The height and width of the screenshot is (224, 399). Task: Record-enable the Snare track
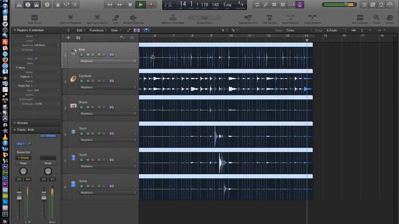[x=99, y=108]
